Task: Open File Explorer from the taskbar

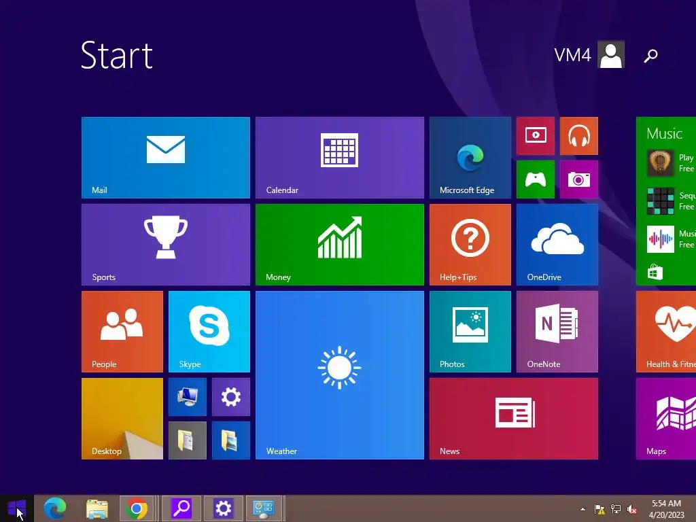Action: click(97, 508)
